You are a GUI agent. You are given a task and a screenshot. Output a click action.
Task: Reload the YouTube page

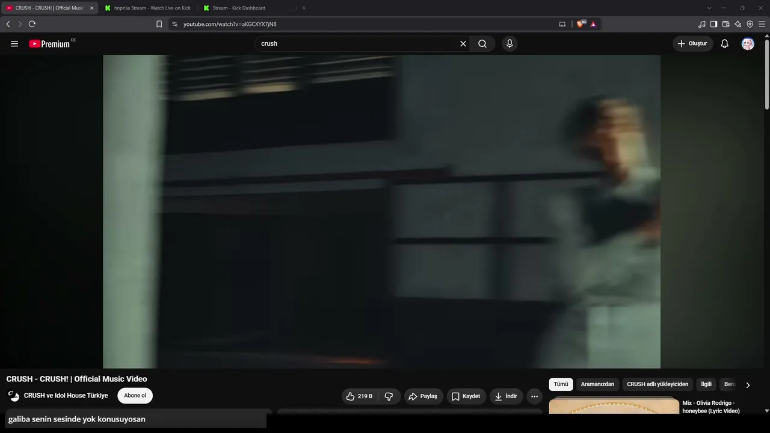coord(32,24)
